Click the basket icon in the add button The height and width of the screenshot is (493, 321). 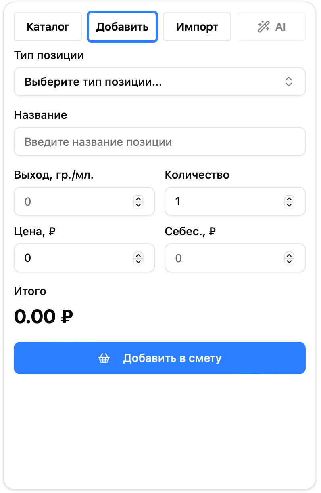pos(104,358)
